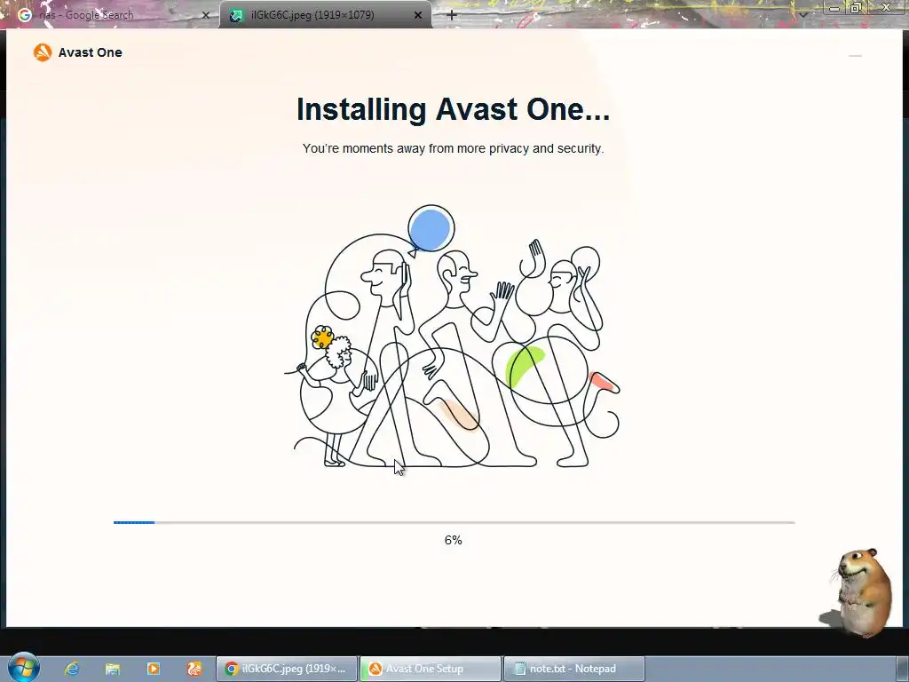This screenshot has width=909, height=682.
Task: Click the family illustration graphic
Action: tap(452, 337)
